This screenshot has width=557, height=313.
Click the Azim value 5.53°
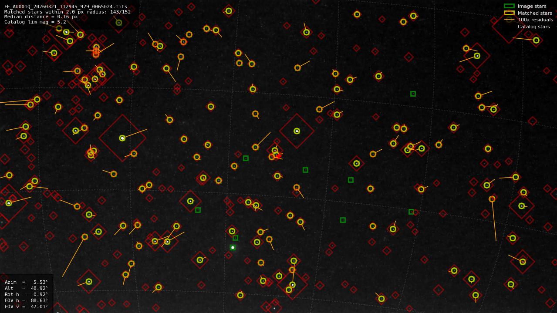pyautogui.click(x=41, y=282)
